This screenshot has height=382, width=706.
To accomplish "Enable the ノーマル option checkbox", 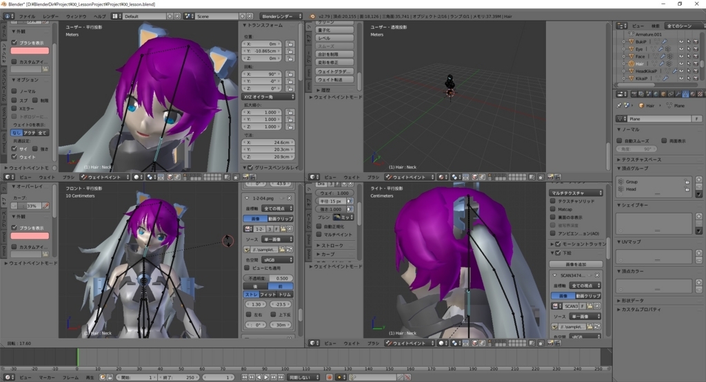I will tap(14, 92).
